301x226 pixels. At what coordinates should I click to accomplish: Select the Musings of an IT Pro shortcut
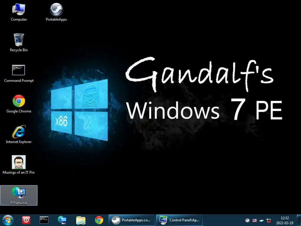[x=19, y=165]
